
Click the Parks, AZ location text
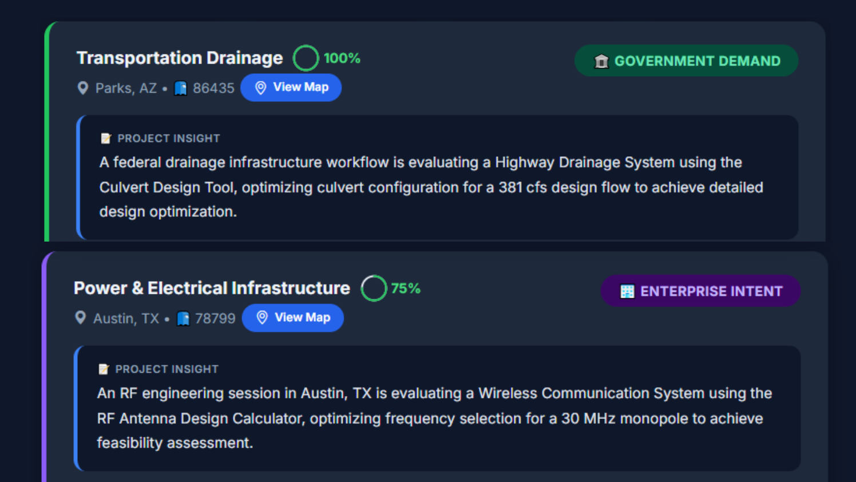coord(126,88)
